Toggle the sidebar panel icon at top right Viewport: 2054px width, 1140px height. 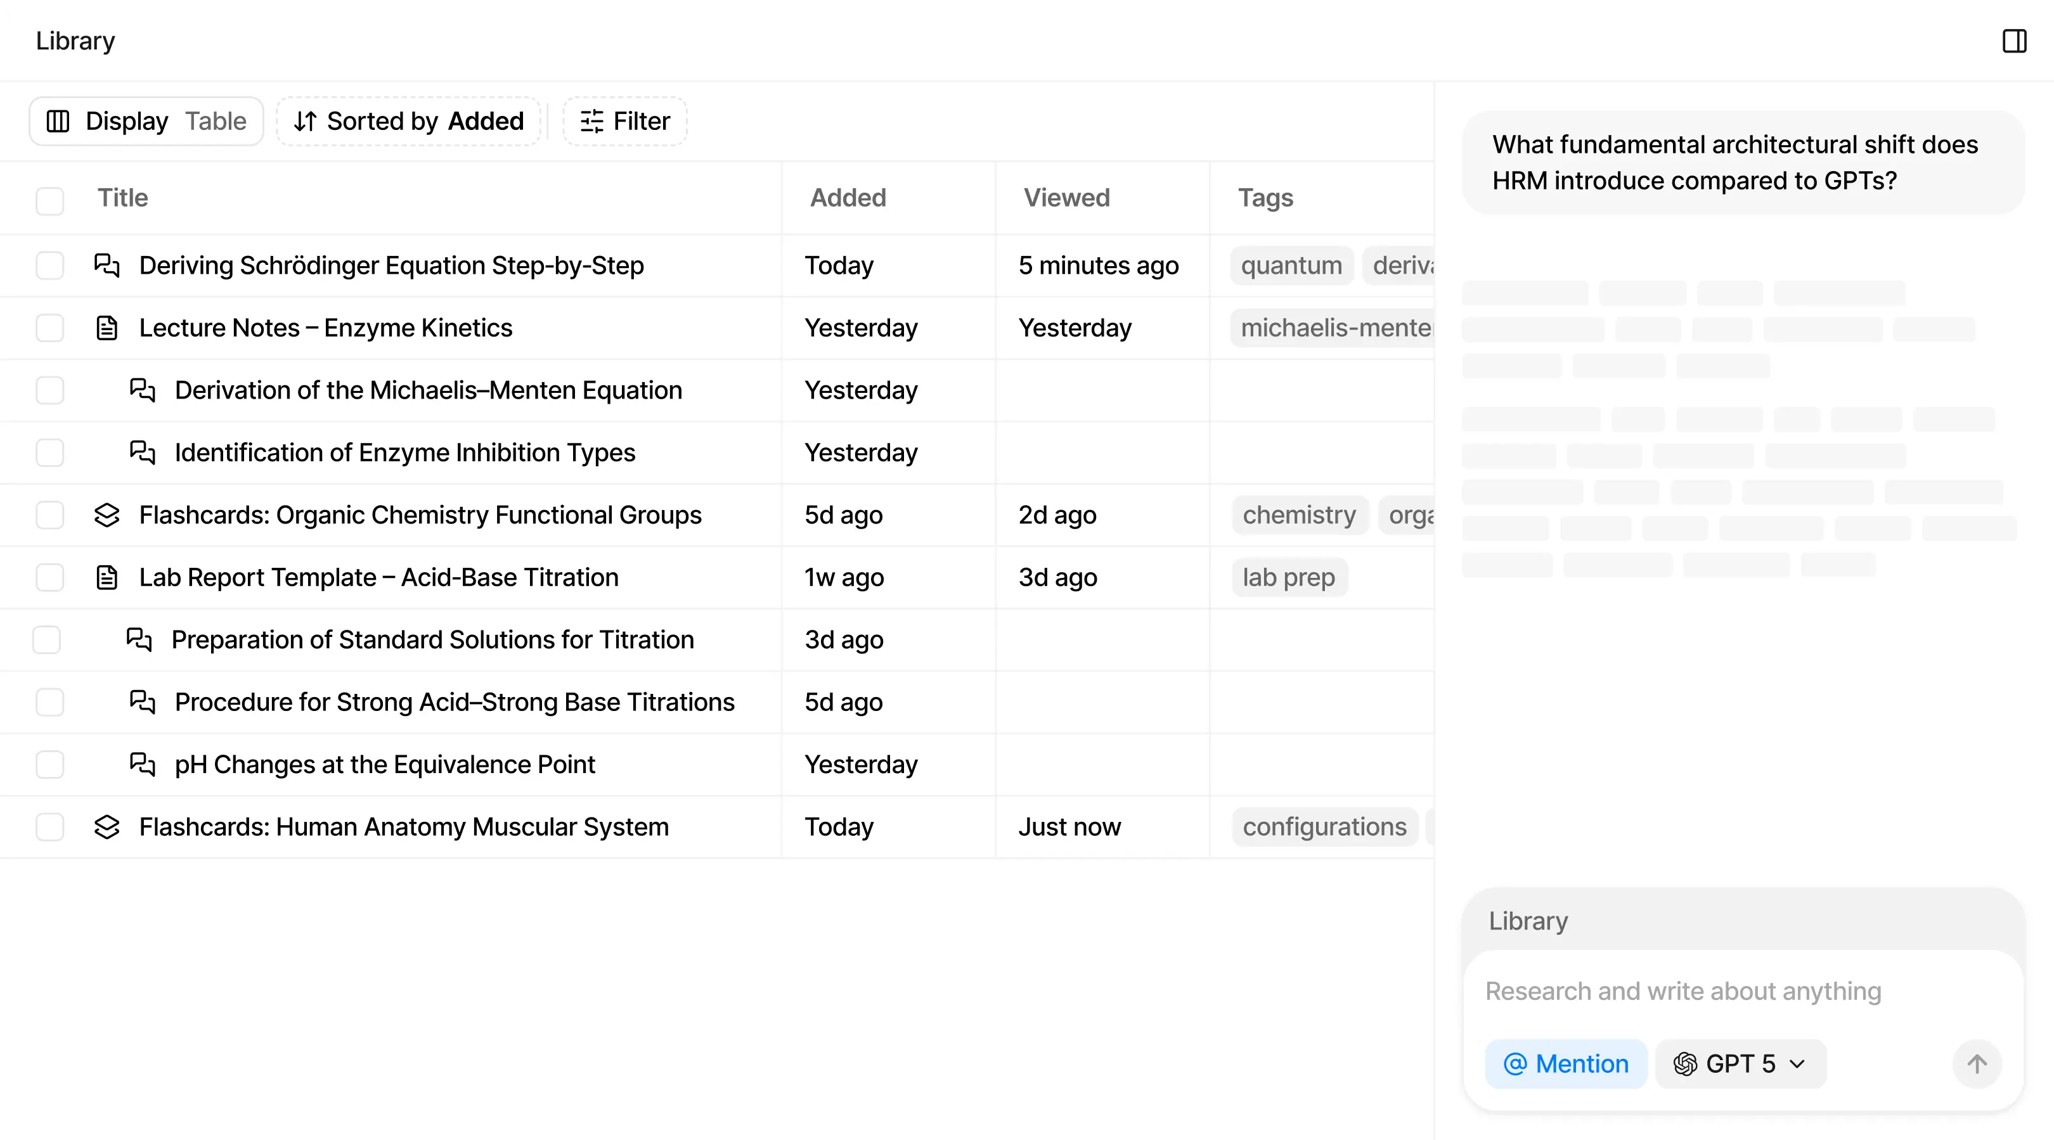tap(2014, 41)
